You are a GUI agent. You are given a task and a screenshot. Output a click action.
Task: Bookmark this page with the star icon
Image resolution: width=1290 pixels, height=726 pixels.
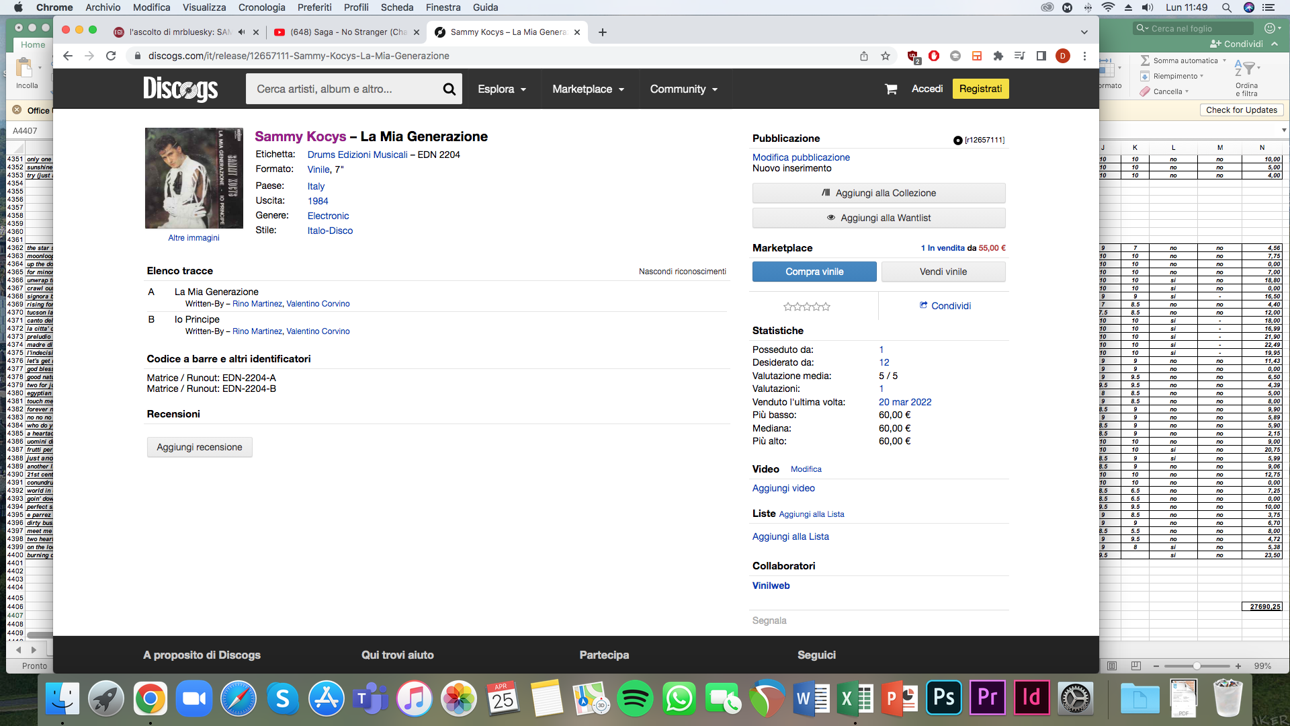886,56
